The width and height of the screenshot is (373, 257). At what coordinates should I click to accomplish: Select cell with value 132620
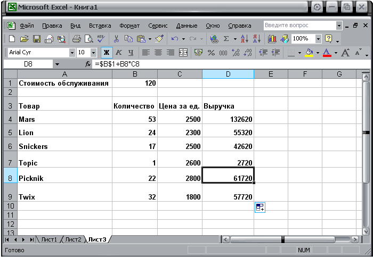[228, 117]
